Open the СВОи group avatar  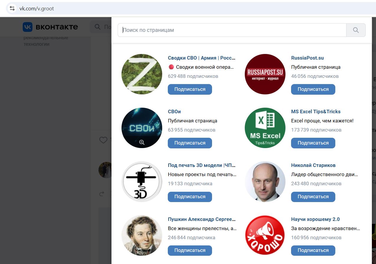click(142, 128)
